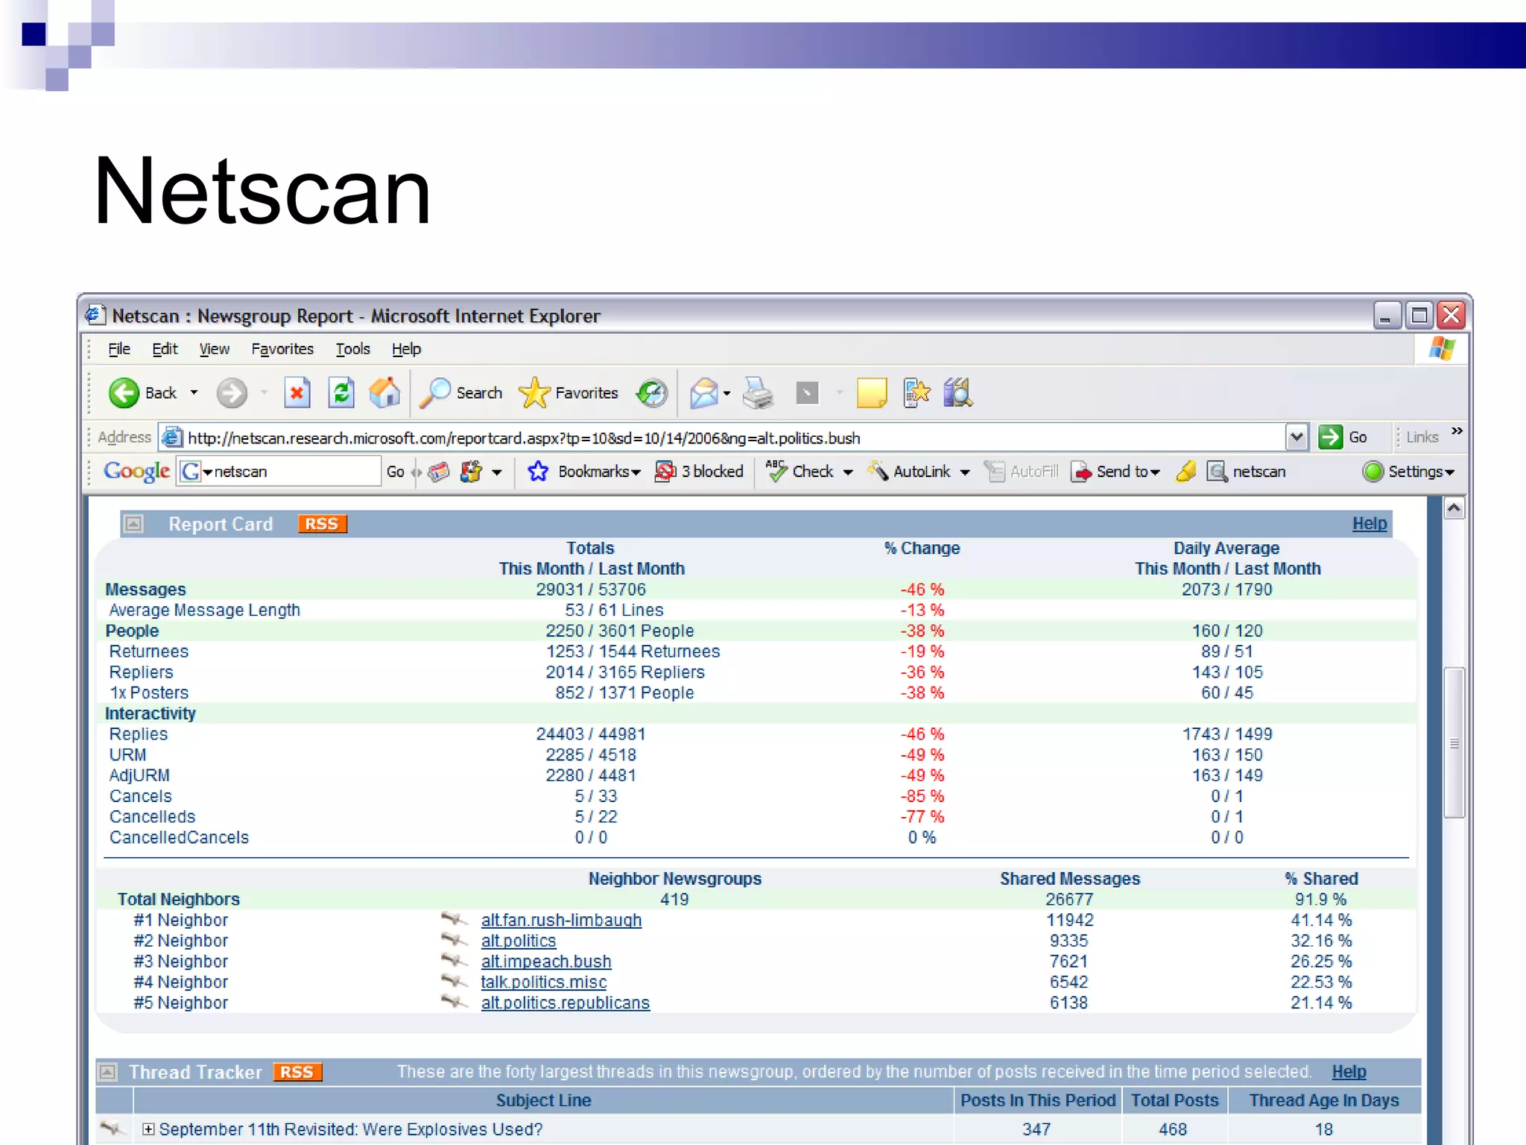Click the AutoLink button

pos(908,471)
